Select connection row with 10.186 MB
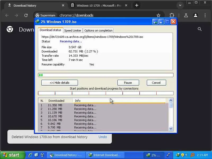212x159 pixels. (103, 120)
